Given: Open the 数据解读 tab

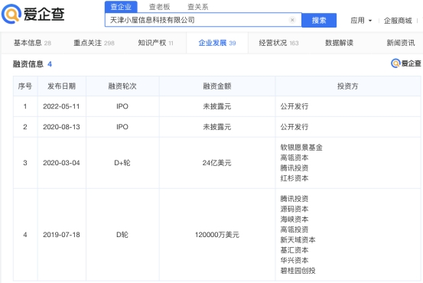Looking at the screenshot, I should [339, 43].
